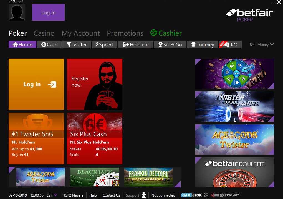Click the Gambling Commission logo icon
The height and width of the screenshot is (199, 283).
[x=206, y=195]
